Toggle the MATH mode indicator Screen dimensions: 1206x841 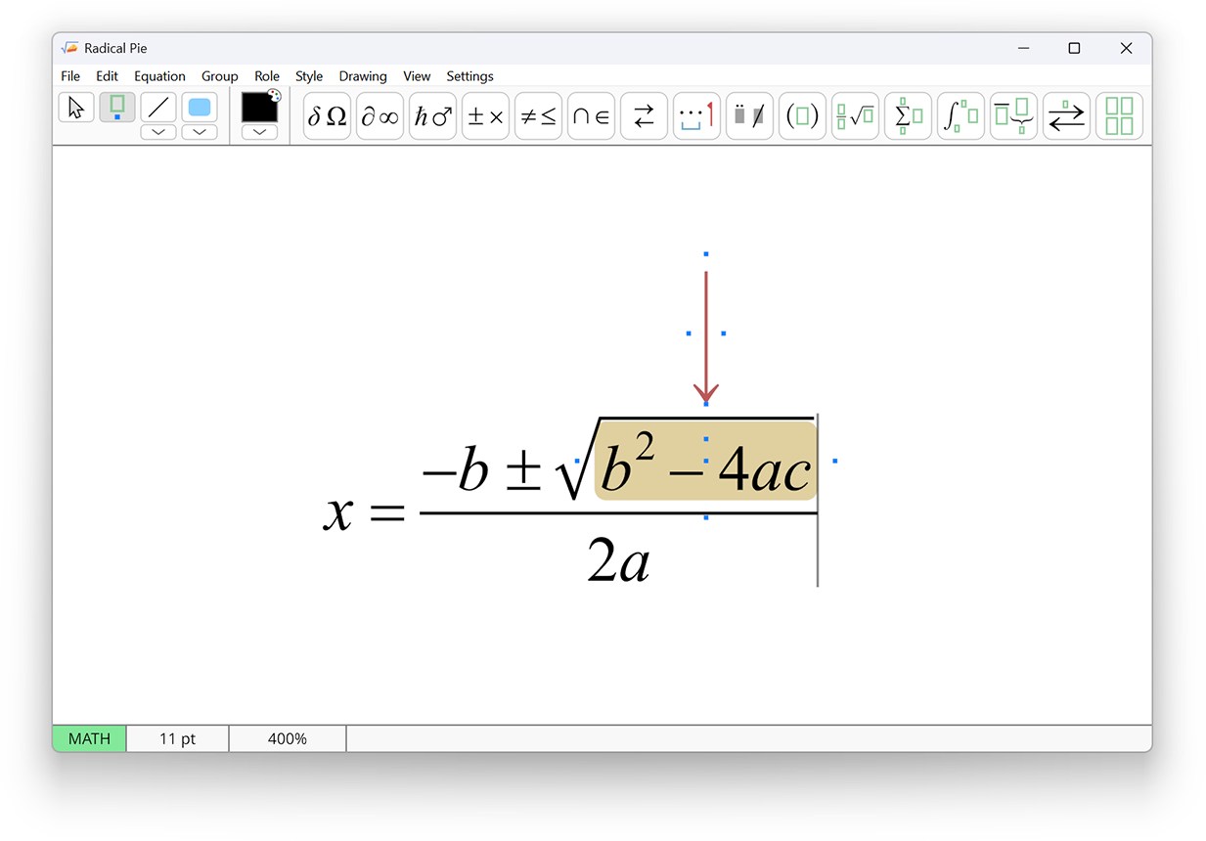click(x=88, y=738)
